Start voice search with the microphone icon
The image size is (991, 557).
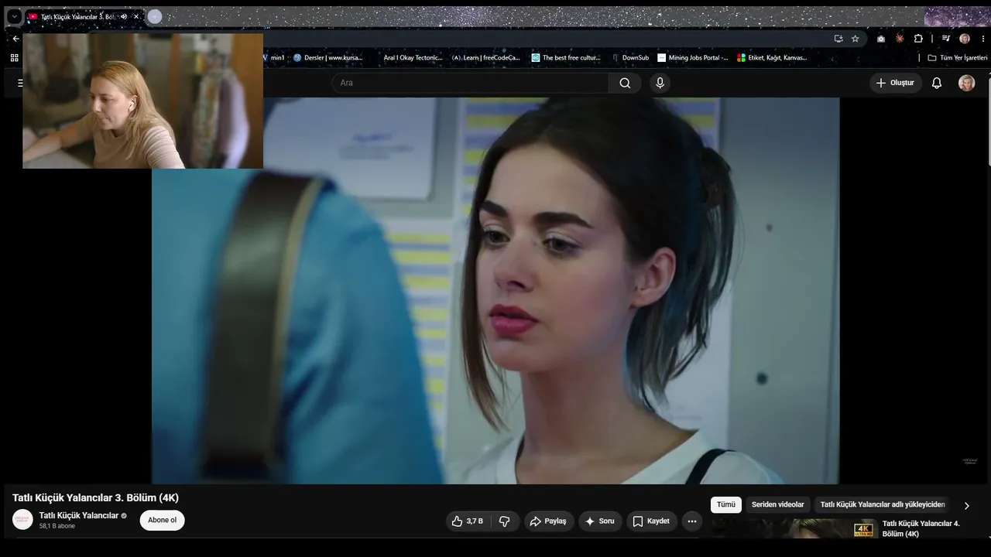[x=660, y=83]
